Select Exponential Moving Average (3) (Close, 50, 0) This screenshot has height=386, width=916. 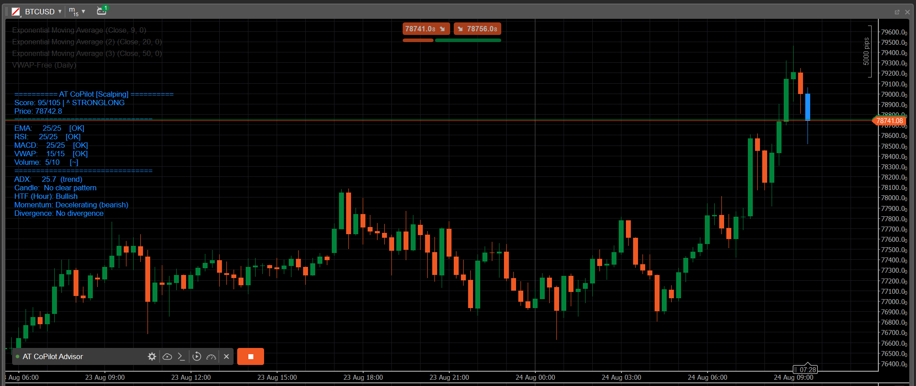coord(87,53)
